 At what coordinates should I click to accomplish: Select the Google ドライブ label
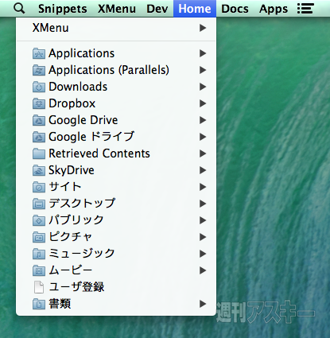91,137
